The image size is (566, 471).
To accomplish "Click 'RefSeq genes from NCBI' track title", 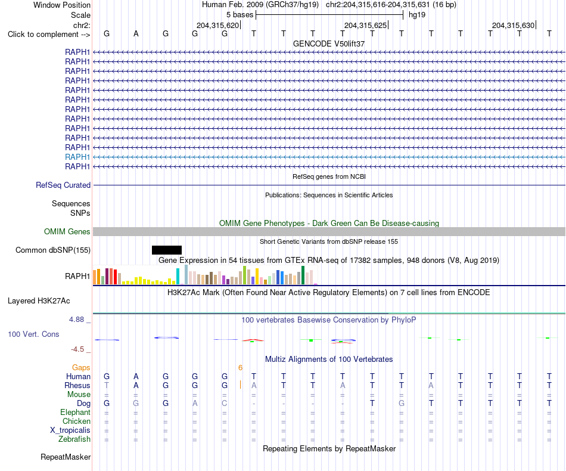I will 329,176.
